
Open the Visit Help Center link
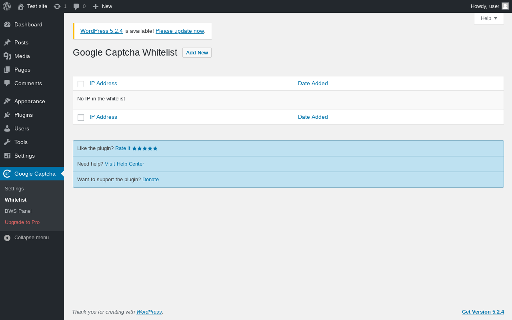point(124,164)
